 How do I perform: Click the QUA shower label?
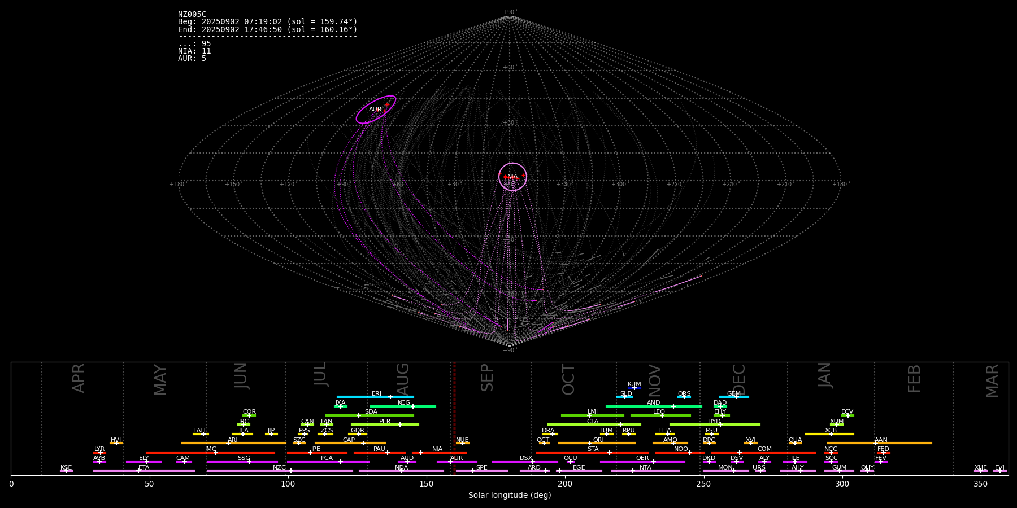(x=795, y=440)
